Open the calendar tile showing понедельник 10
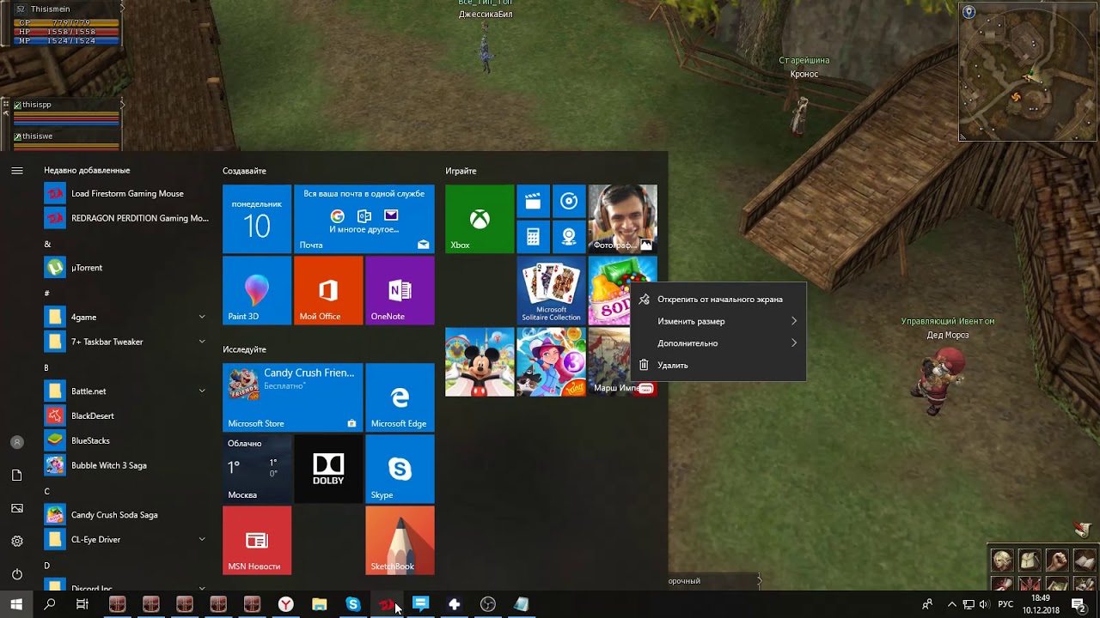Screen dimensions: 1100x618 pos(257,219)
